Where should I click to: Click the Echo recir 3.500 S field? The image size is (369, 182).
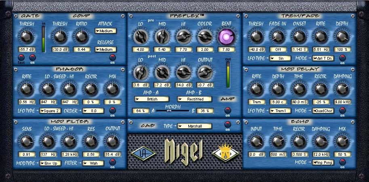coord(299,155)
